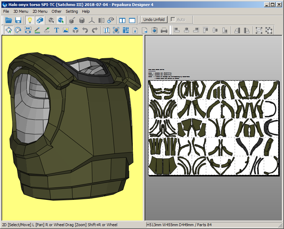
Task: Open a file with the folder icon
Action: tap(8, 20)
